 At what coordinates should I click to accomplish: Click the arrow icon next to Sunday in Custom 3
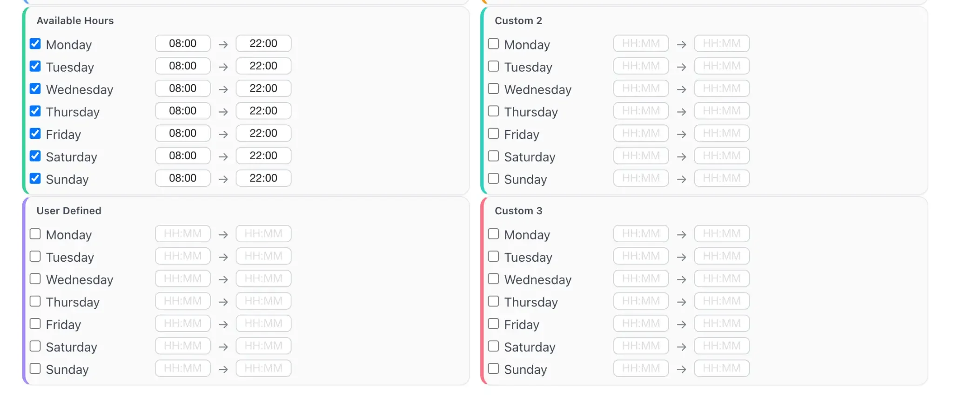[682, 368]
